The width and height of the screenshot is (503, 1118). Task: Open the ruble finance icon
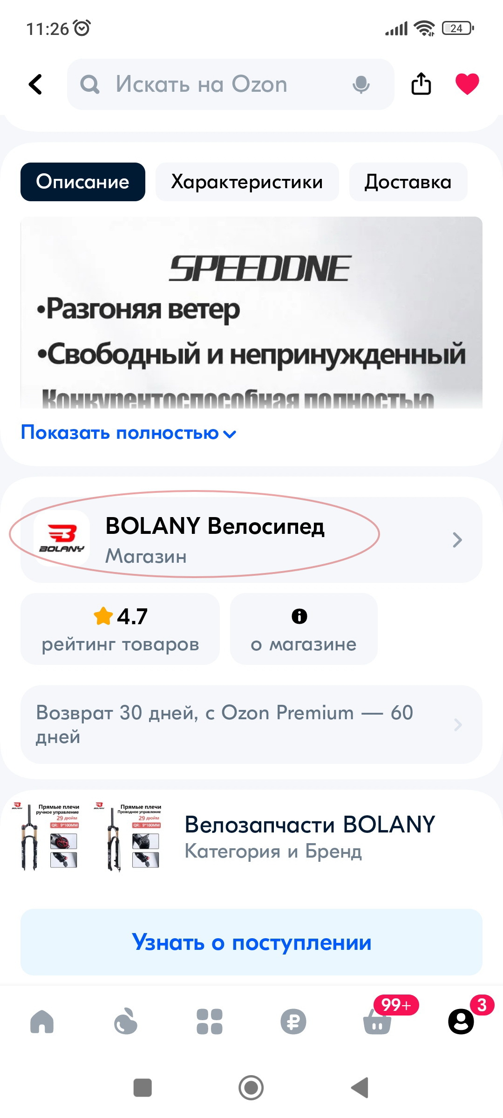coord(293,1022)
